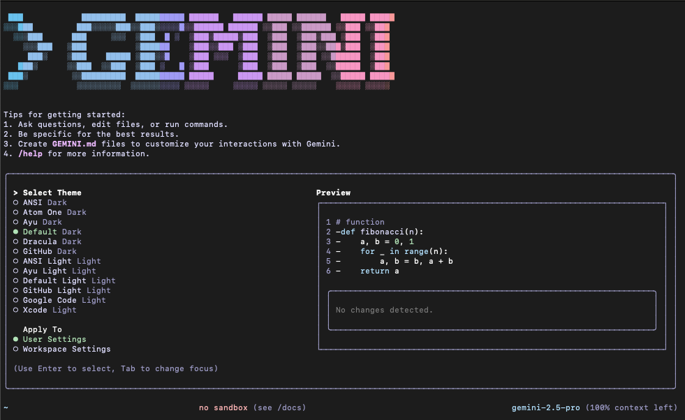Click the '~' directory indicator in footer
Viewport: 685px width, 420px height.
pos(6,407)
